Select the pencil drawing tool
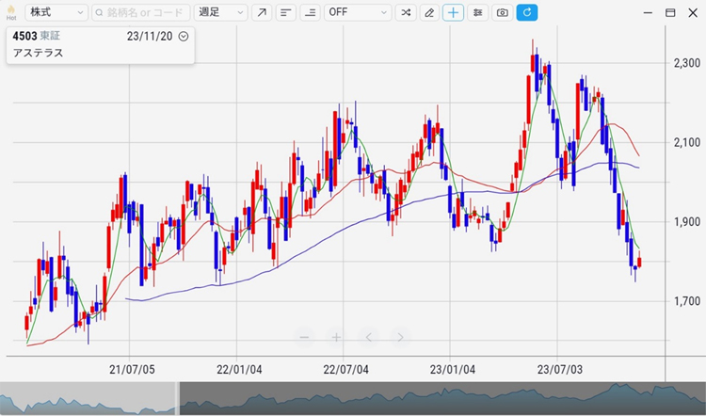The height and width of the screenshot is (416, 706). coord(429,13)
